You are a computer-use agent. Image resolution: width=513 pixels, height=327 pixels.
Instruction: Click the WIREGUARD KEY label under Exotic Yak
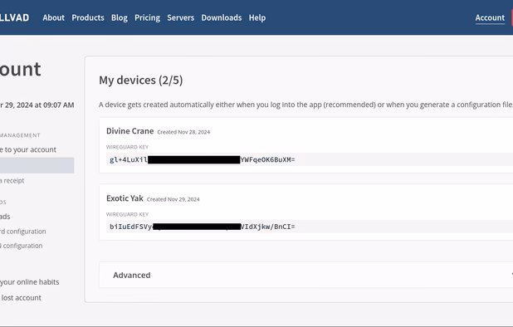pos(127,214)
